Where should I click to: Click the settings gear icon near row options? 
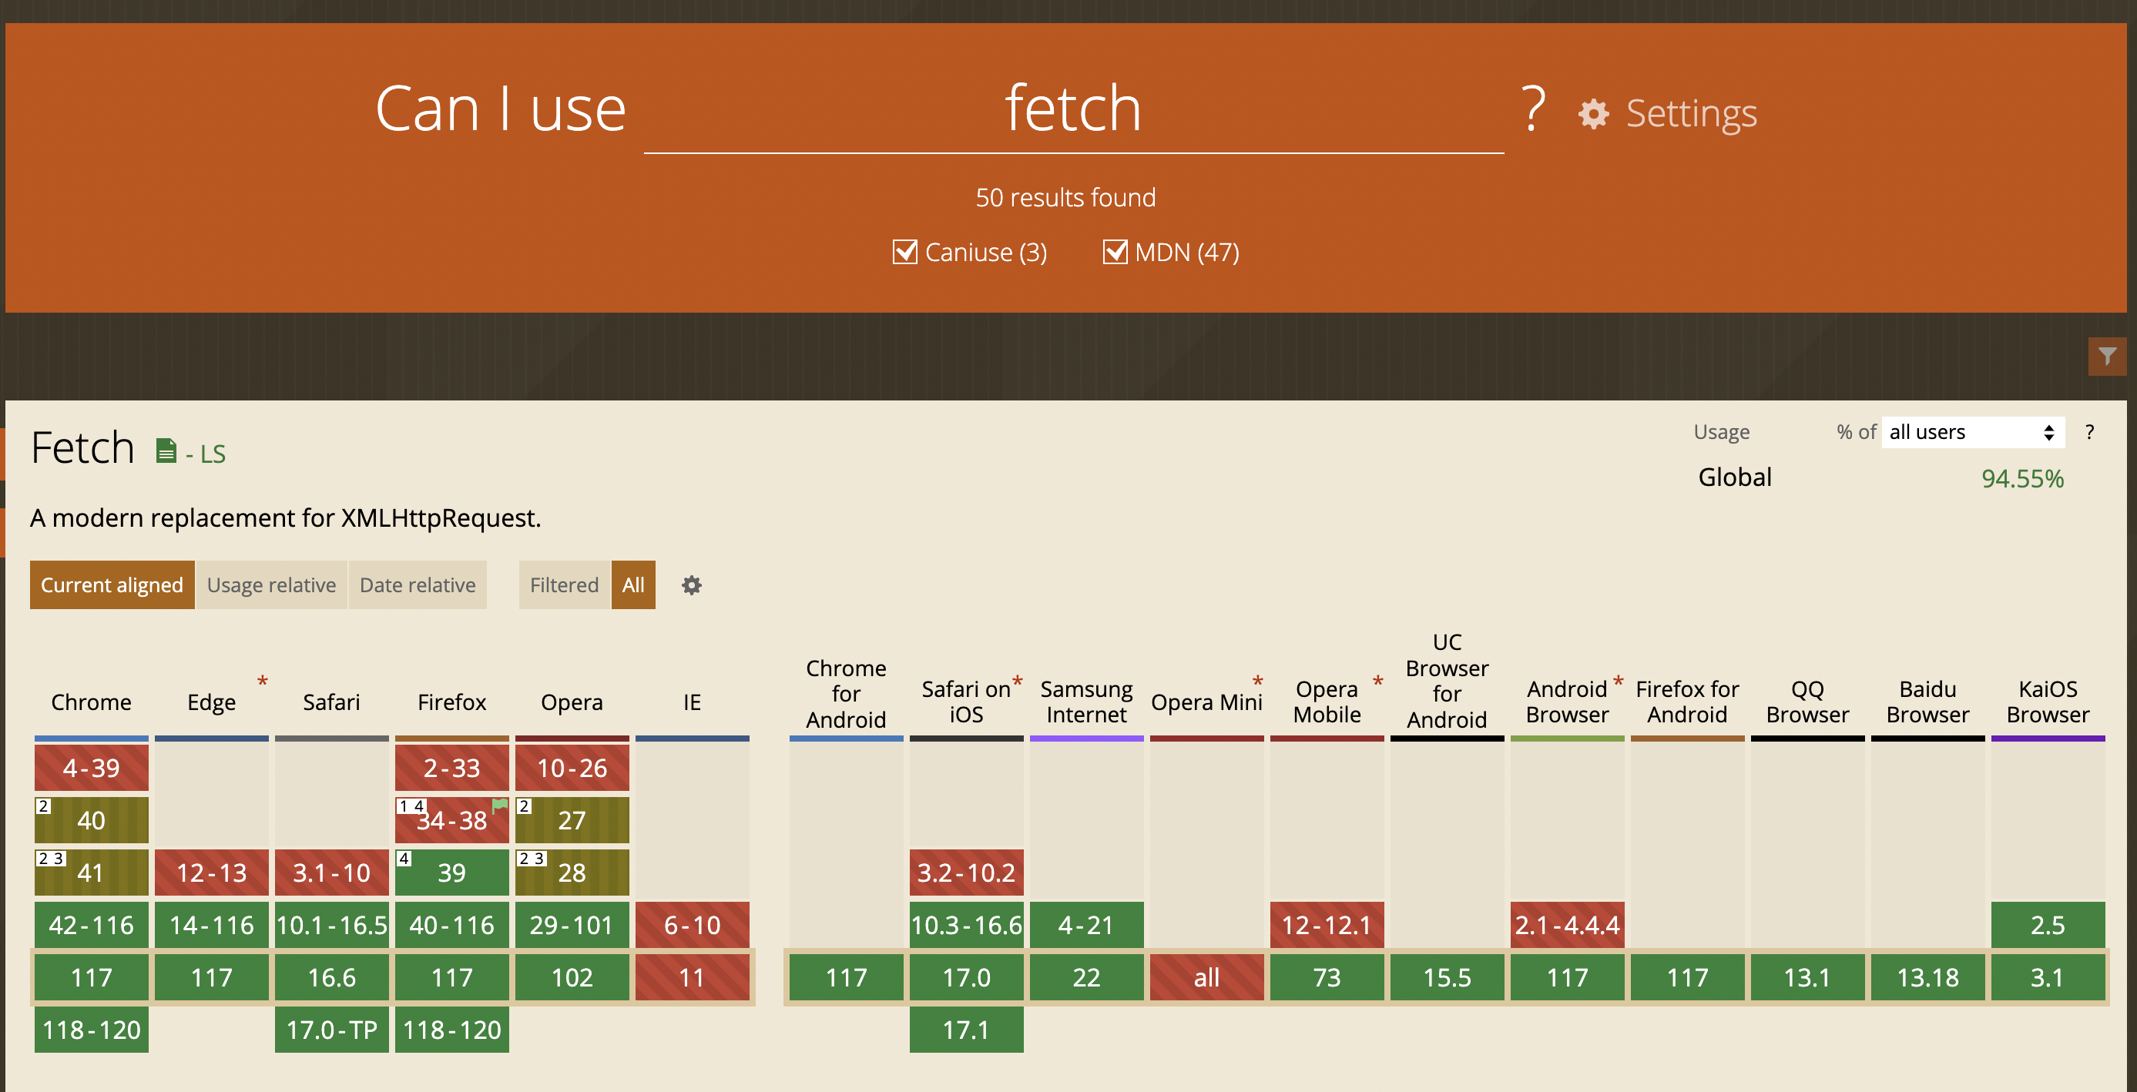point(694,585)
